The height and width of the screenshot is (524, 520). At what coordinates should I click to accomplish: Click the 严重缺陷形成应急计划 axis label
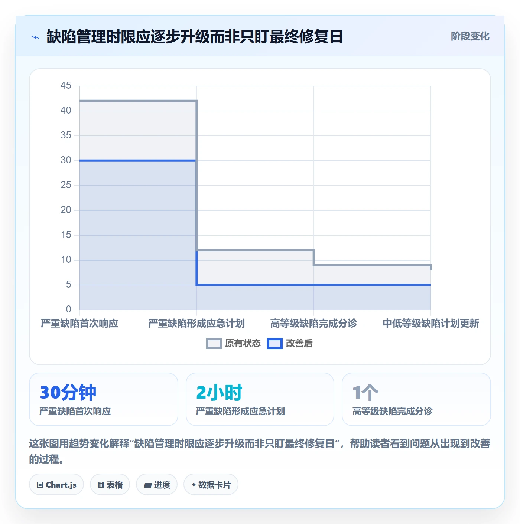(196, 324)
